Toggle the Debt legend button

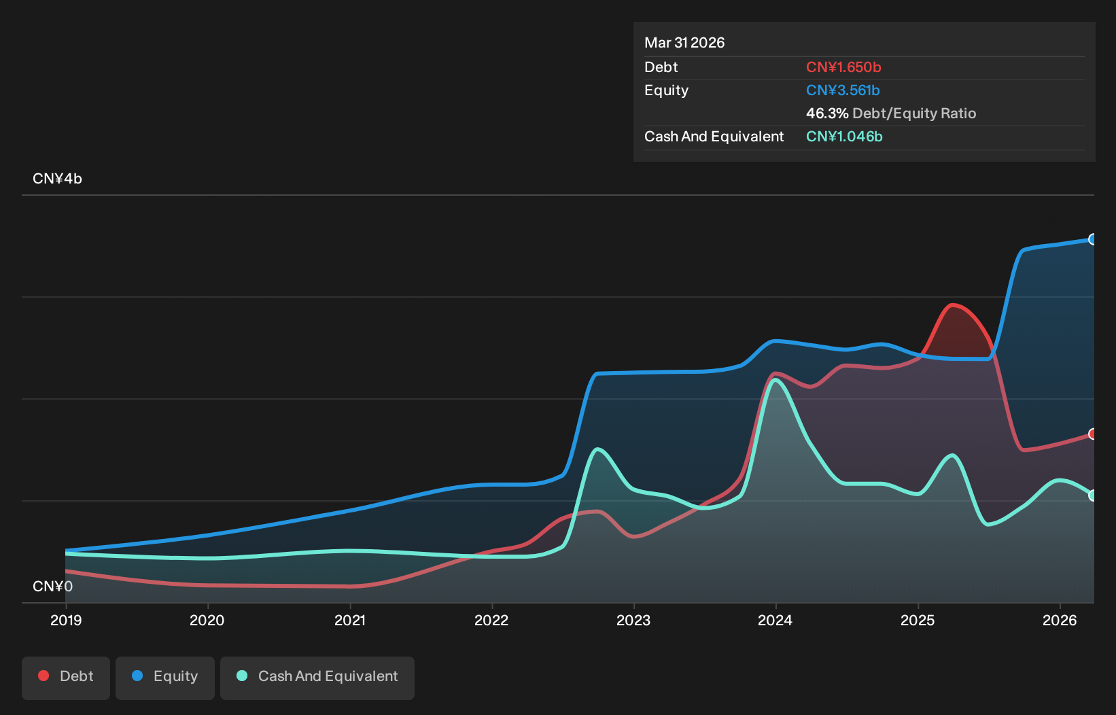click(x=66, y=678)
